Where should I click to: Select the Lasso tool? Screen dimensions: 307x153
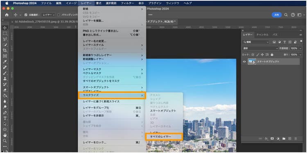[5, 39]
